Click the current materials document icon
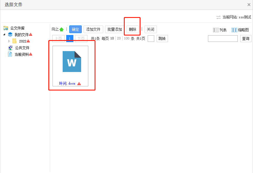This screenshot has height=173, width=253. click(10, 54)
